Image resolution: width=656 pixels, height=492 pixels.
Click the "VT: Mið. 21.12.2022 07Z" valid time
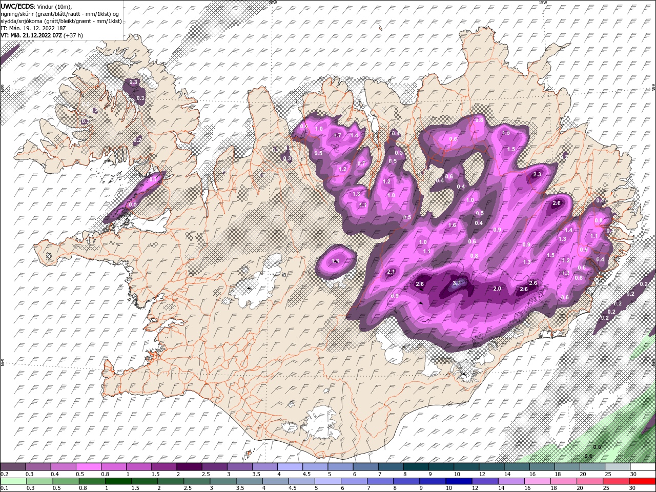pos(31,35)
